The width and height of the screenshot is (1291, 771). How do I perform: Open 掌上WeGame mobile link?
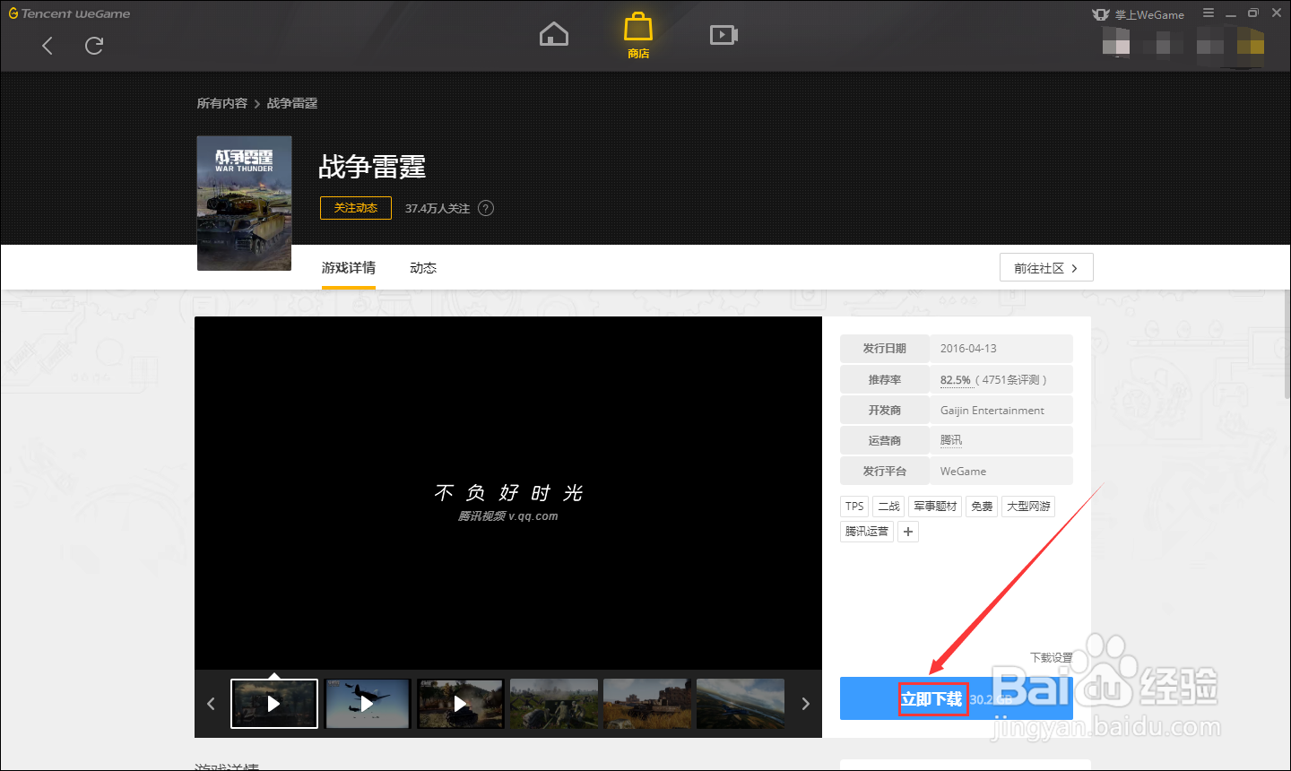(1139, 14)
